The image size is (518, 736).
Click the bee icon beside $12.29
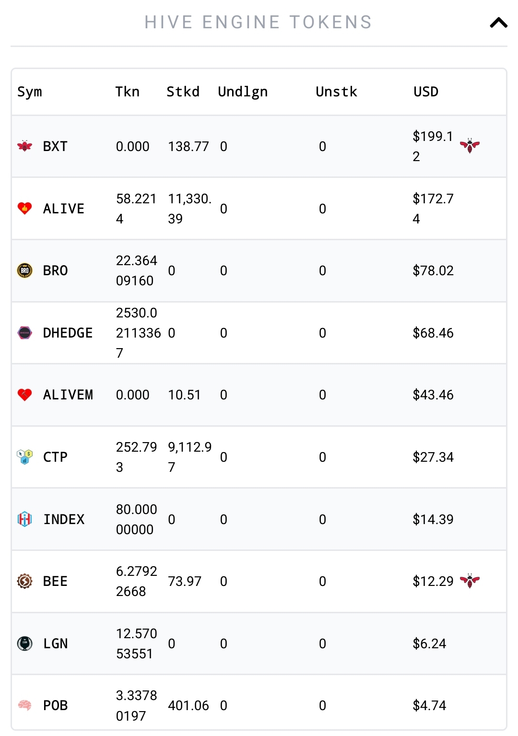click(470, 581)
